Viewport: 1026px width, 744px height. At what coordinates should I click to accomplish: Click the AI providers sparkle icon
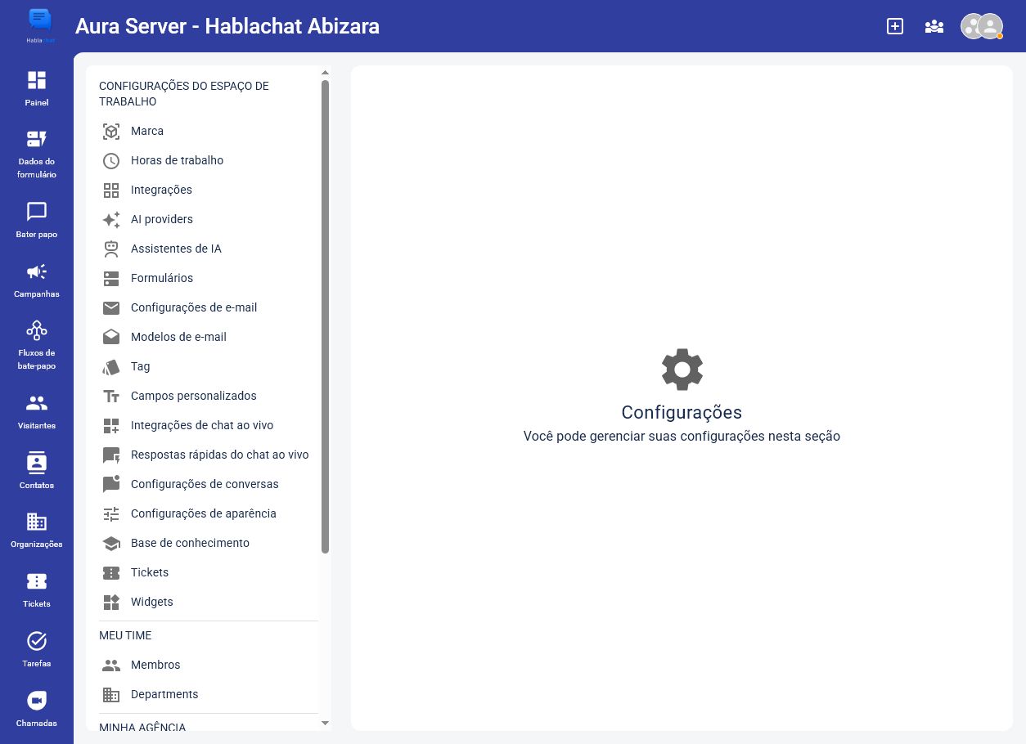coord(111,219)
